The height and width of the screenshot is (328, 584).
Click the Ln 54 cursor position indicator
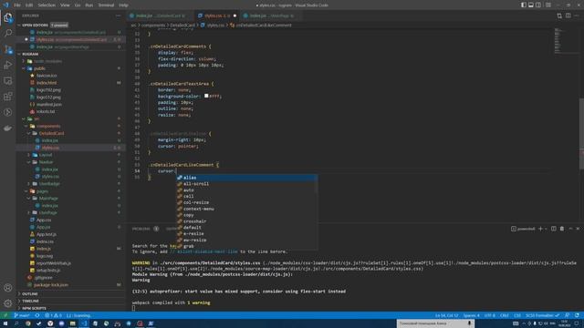pyautogui.click(x=446, y=315)
